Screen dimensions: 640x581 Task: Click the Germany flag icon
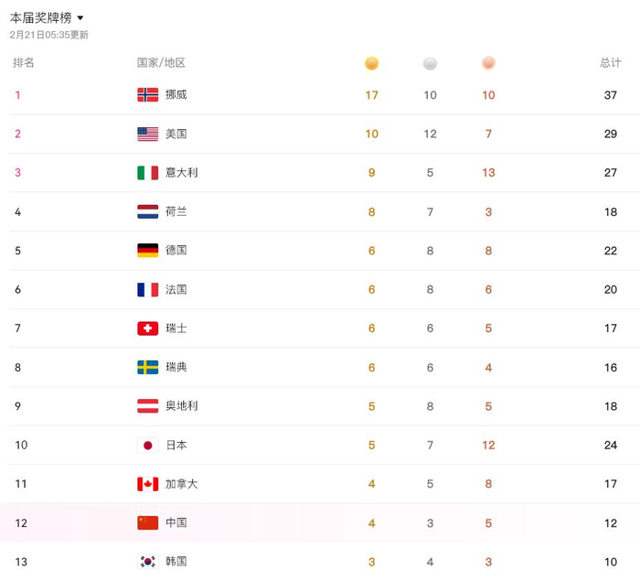click(x=147, y=251)
